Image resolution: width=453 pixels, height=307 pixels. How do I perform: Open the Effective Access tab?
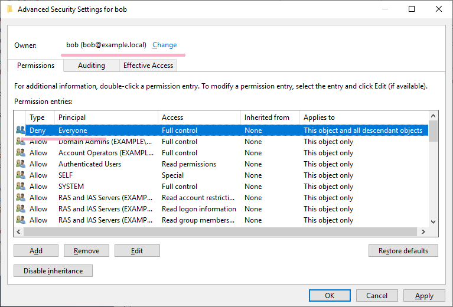[148, 66]
